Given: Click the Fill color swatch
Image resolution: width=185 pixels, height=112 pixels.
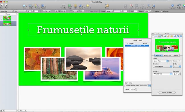Looking at the screenshot, I should point(136,11).
